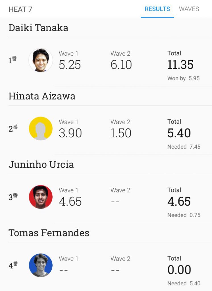
Task: Open the Tomas Fernandes name heading
Action: 49,233
